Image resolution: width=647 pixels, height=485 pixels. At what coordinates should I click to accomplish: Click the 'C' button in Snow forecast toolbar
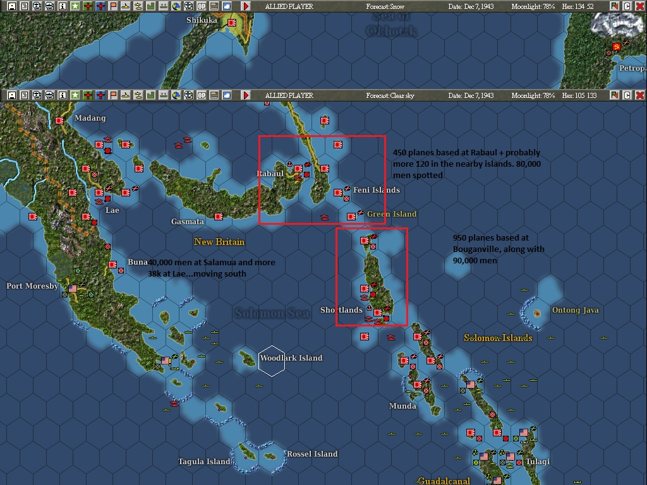(627, 6)
